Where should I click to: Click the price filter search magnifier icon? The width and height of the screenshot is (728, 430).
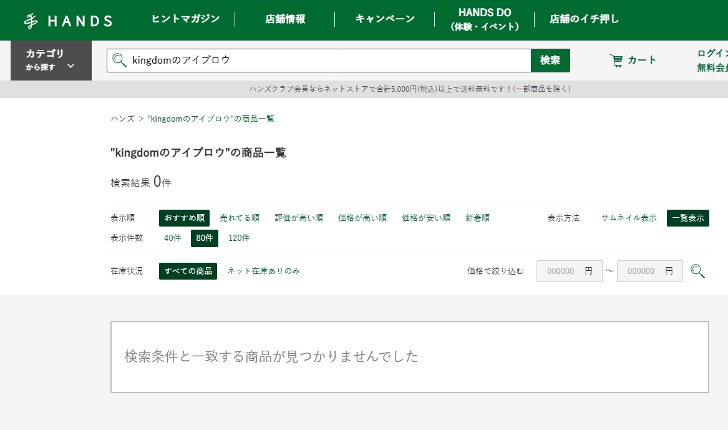pyautogui.click(x=697, y=271)
